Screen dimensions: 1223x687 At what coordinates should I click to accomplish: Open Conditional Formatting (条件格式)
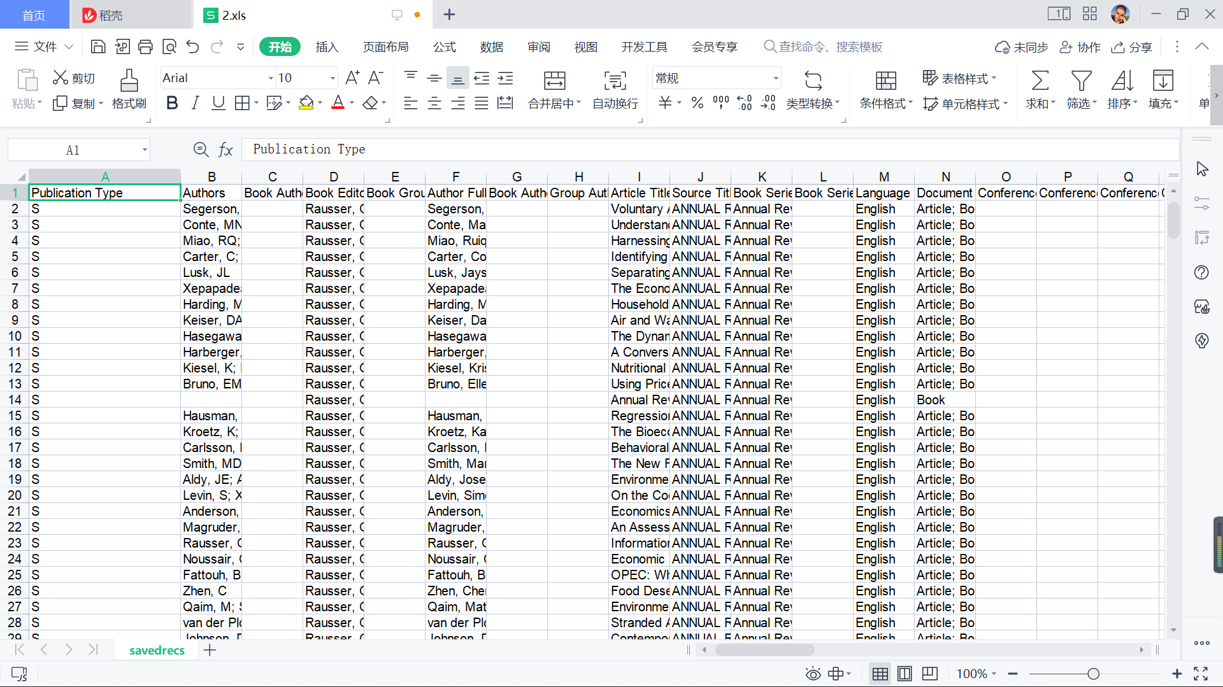coord(886,89)
